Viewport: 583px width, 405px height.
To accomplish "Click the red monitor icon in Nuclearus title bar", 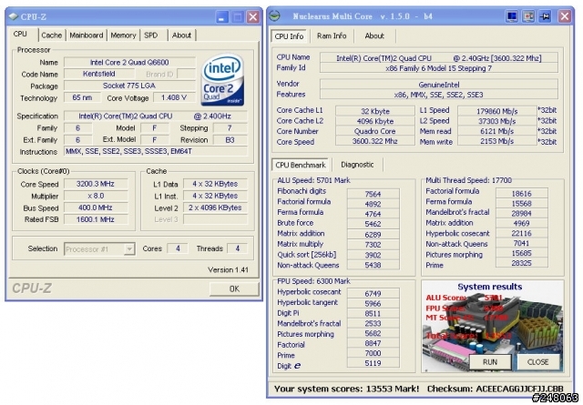I will pyautogui.click(x=528, y=16).
